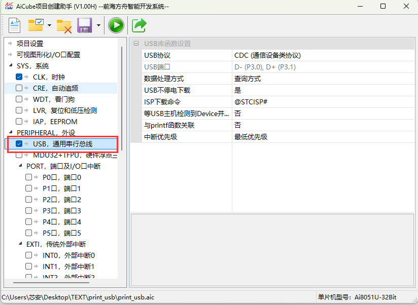Click the green export share icon

(139, 25)
